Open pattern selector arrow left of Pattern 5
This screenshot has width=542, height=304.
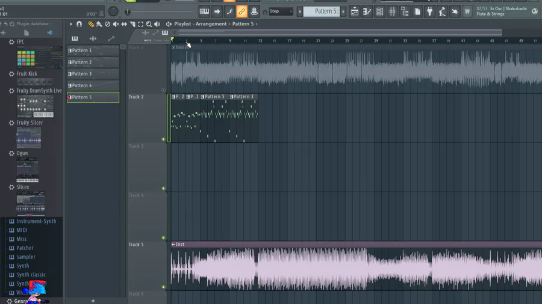click(300, 11)
